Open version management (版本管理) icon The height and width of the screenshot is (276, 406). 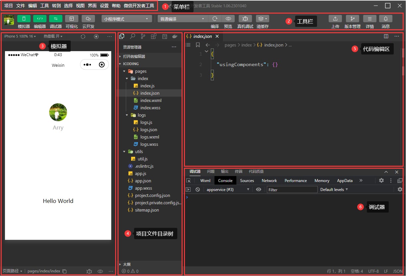pyautogui.click(x=352, y=19)
